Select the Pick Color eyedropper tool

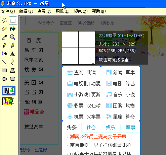[4, 37]
